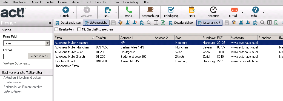Image resolution: width=283 pixels, height=101 pixels.
Task: Click the Webseite column header
Action: click(x=244, y=38)
